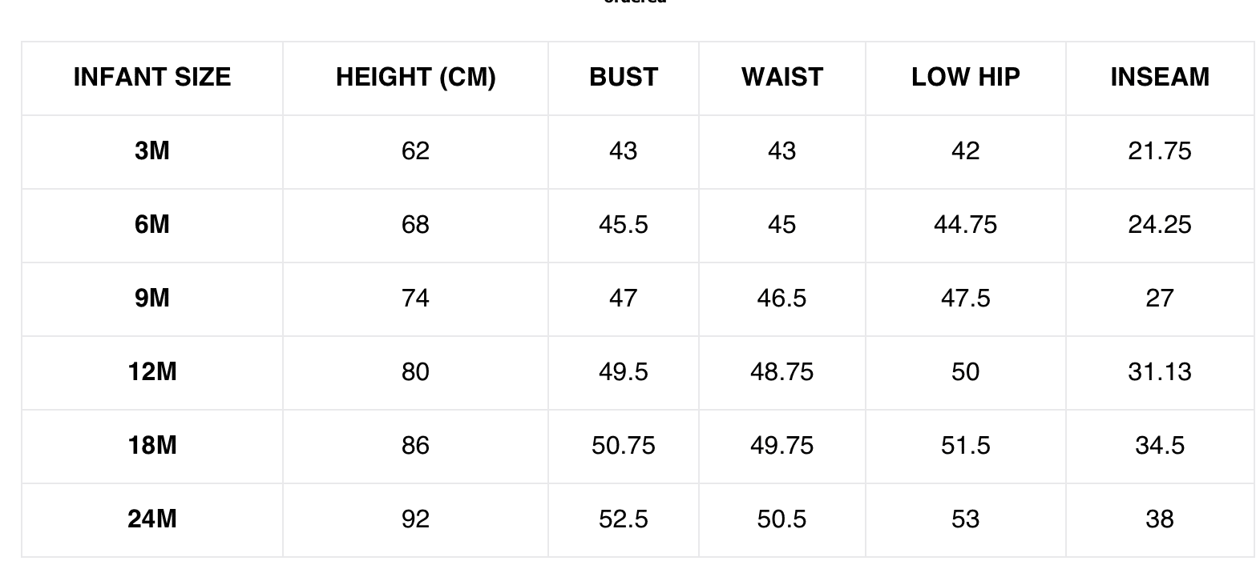The height and width of the screenshot is (573, 1260).
Task: Select the 34.5 inseam value for 18M
Action: tap(1159, 446)
